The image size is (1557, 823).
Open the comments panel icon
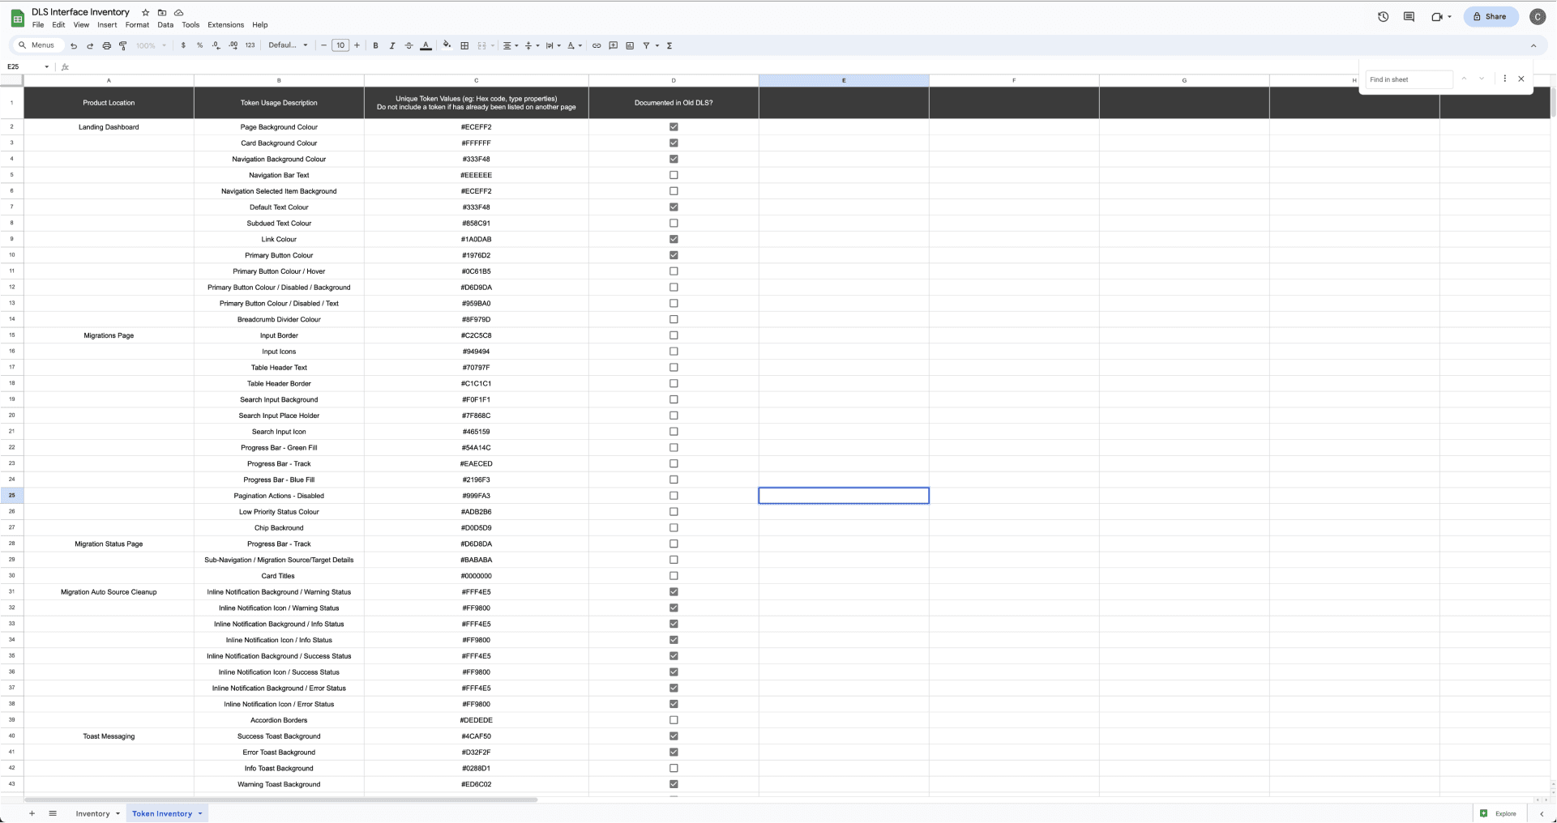(1409, 17)
